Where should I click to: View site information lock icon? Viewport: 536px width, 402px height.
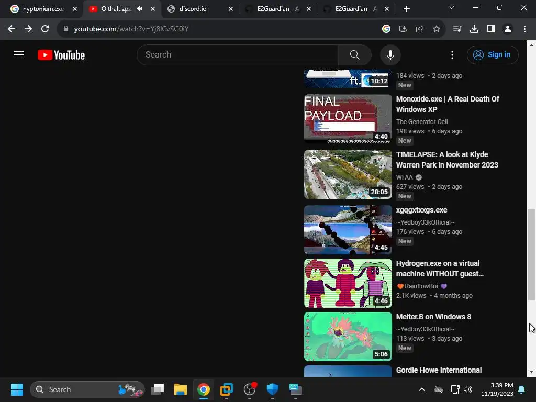click(x=65, y=29)
